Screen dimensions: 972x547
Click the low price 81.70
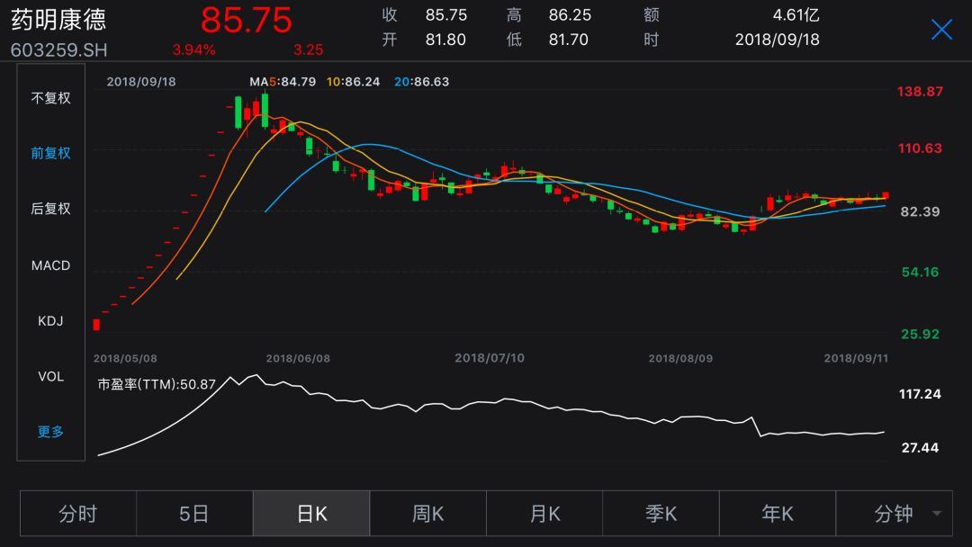[569, 40]
